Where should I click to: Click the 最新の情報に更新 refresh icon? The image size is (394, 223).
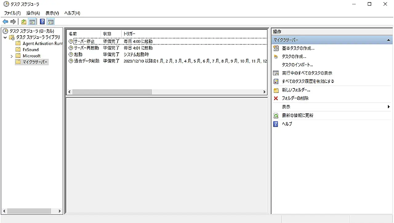click(276, 116)
